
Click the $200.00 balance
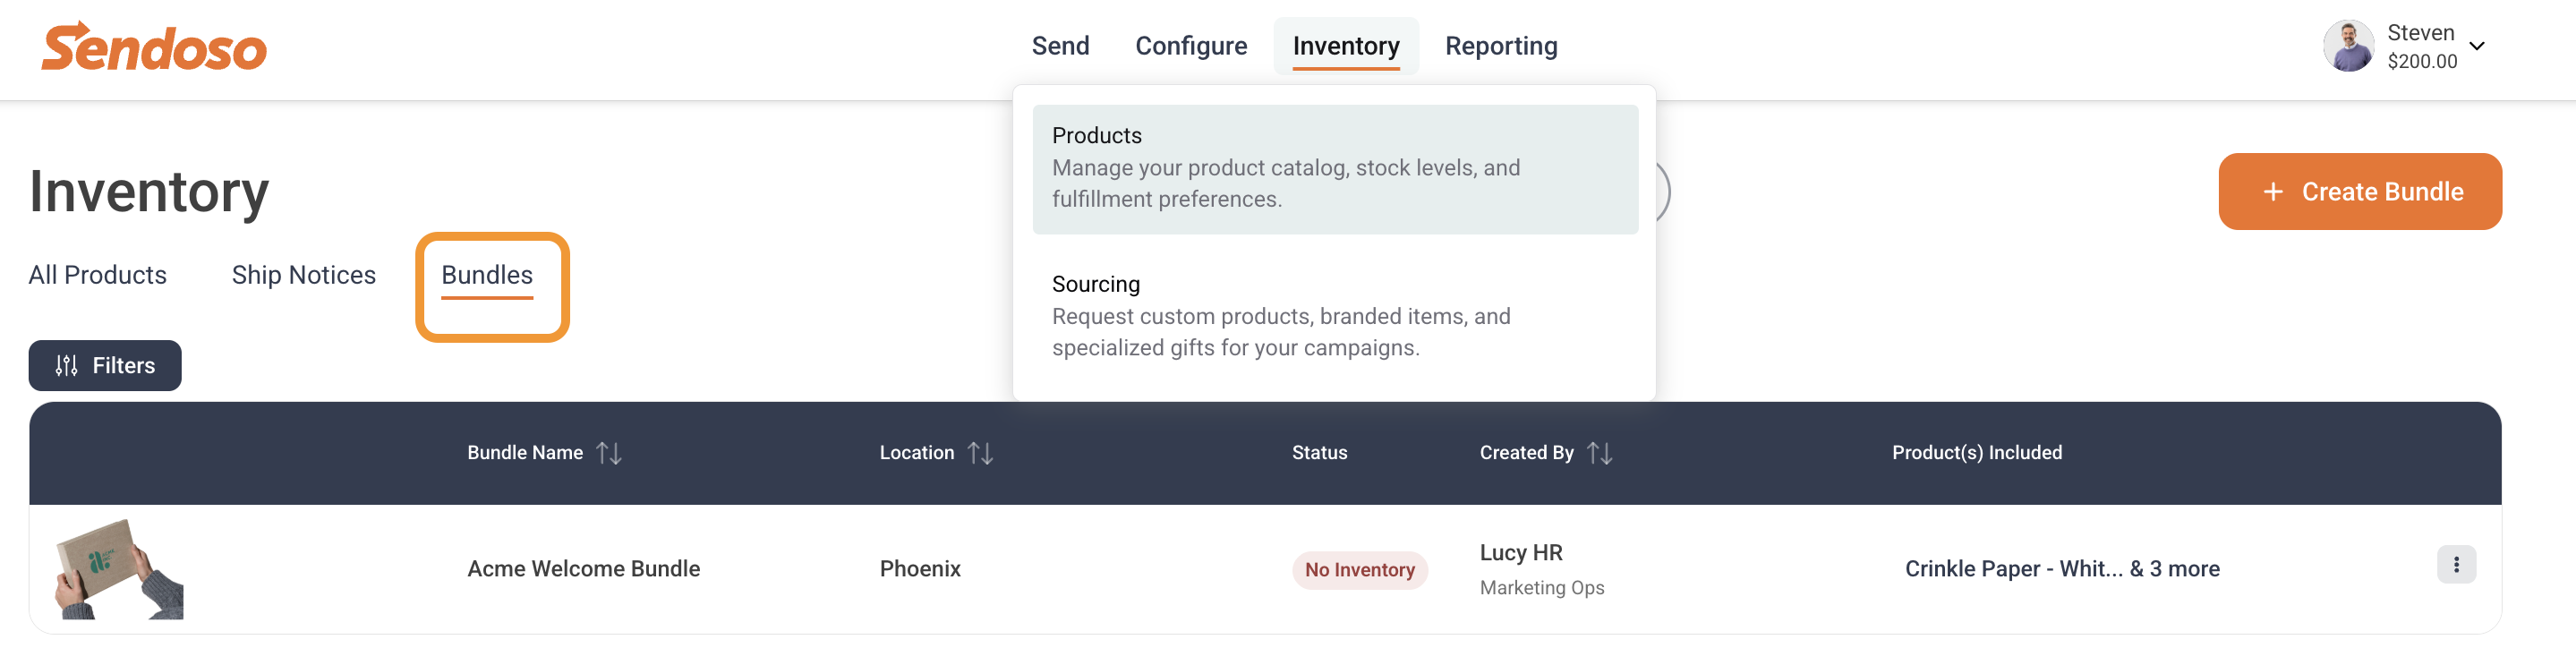click(2422, 61)
